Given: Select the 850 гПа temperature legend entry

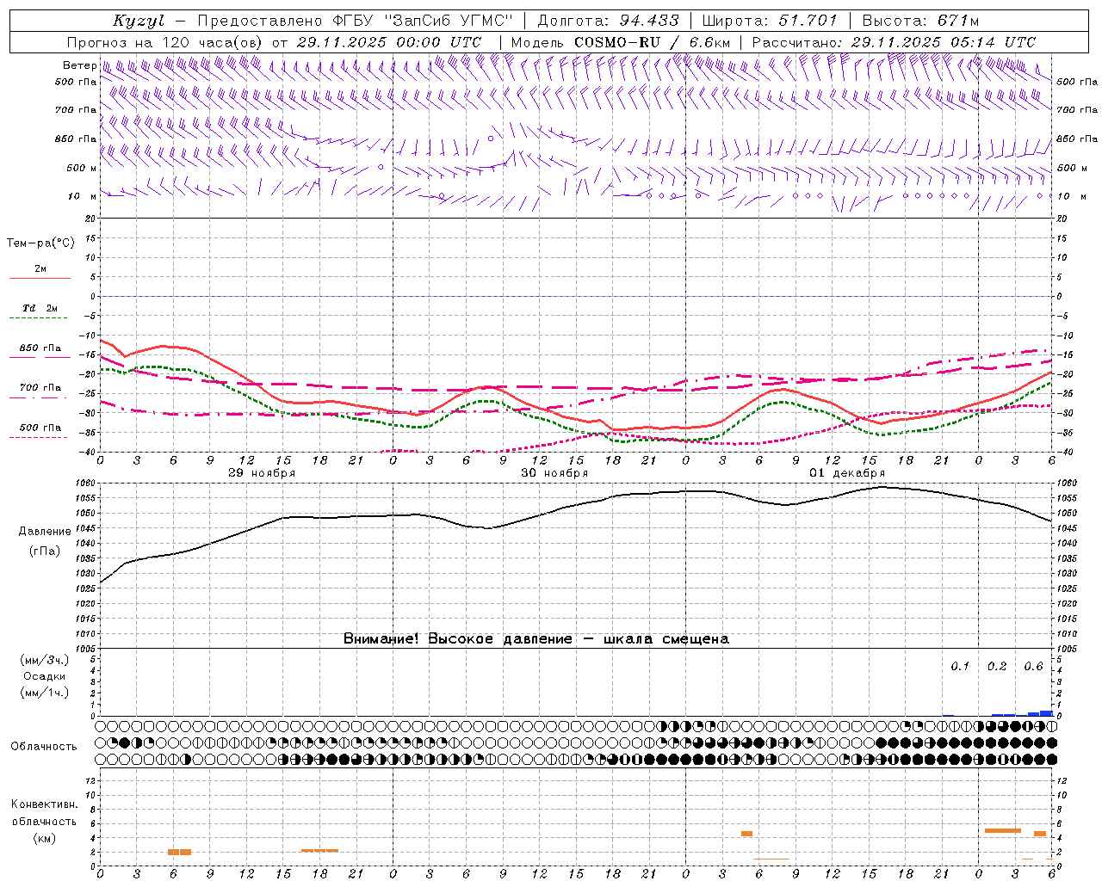Looking at the screenshot, I should click(40, 348).
